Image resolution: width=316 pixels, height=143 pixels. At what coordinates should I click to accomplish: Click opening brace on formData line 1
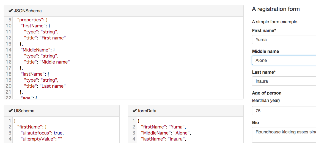pos(139,121)
